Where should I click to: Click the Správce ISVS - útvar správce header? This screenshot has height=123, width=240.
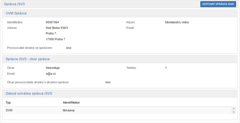28,59
